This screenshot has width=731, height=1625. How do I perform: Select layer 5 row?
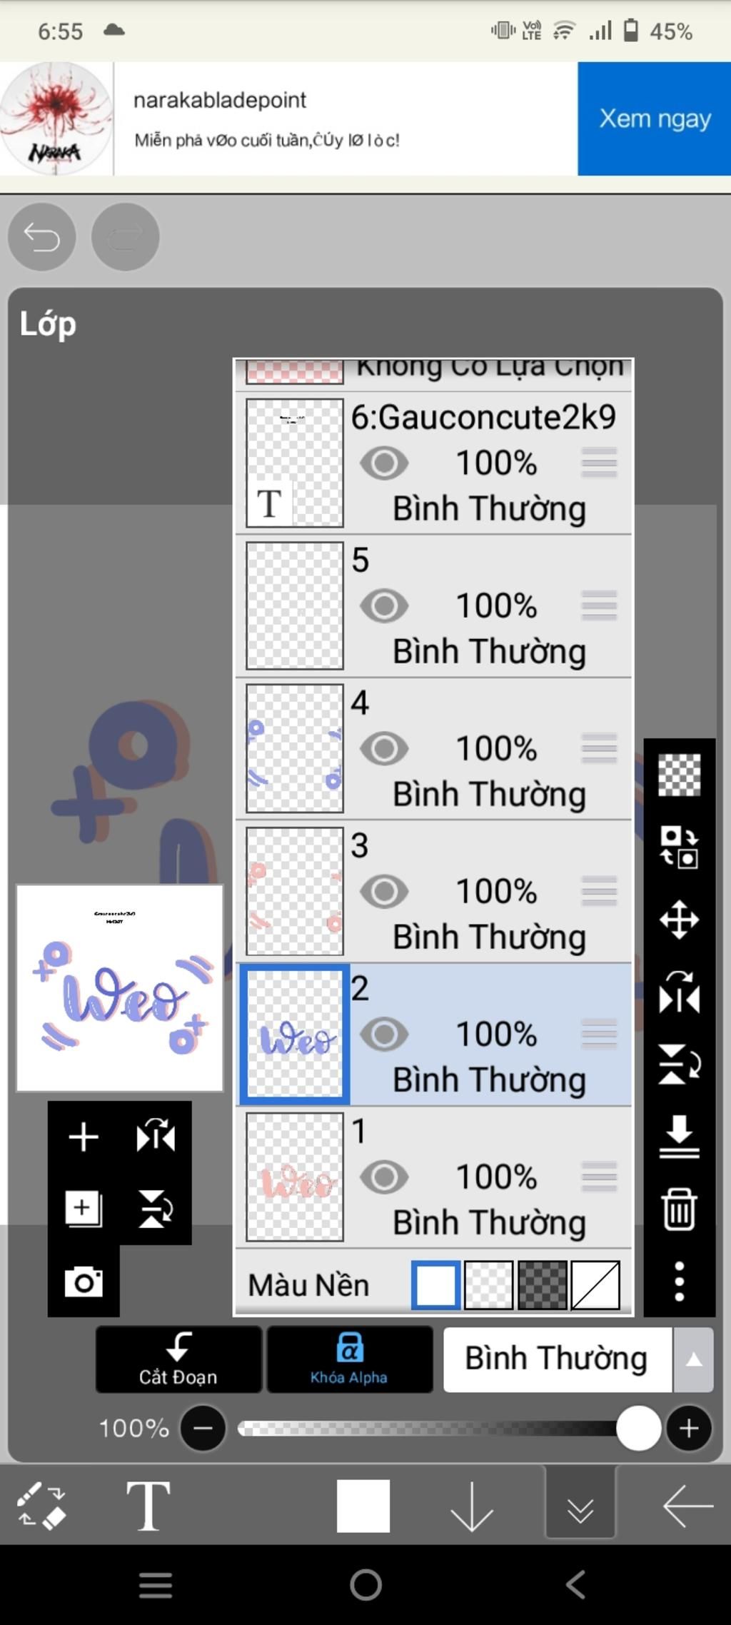coord(433,606)
